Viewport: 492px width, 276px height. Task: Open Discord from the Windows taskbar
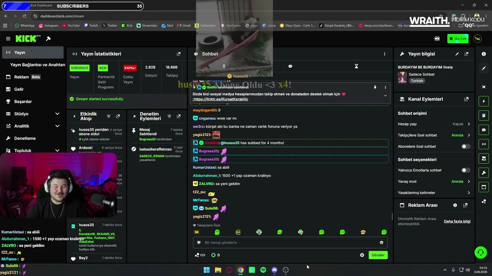[x=274, y=270]
